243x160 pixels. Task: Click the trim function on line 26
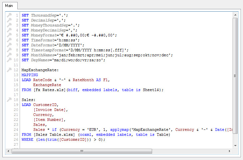[52, 139]
